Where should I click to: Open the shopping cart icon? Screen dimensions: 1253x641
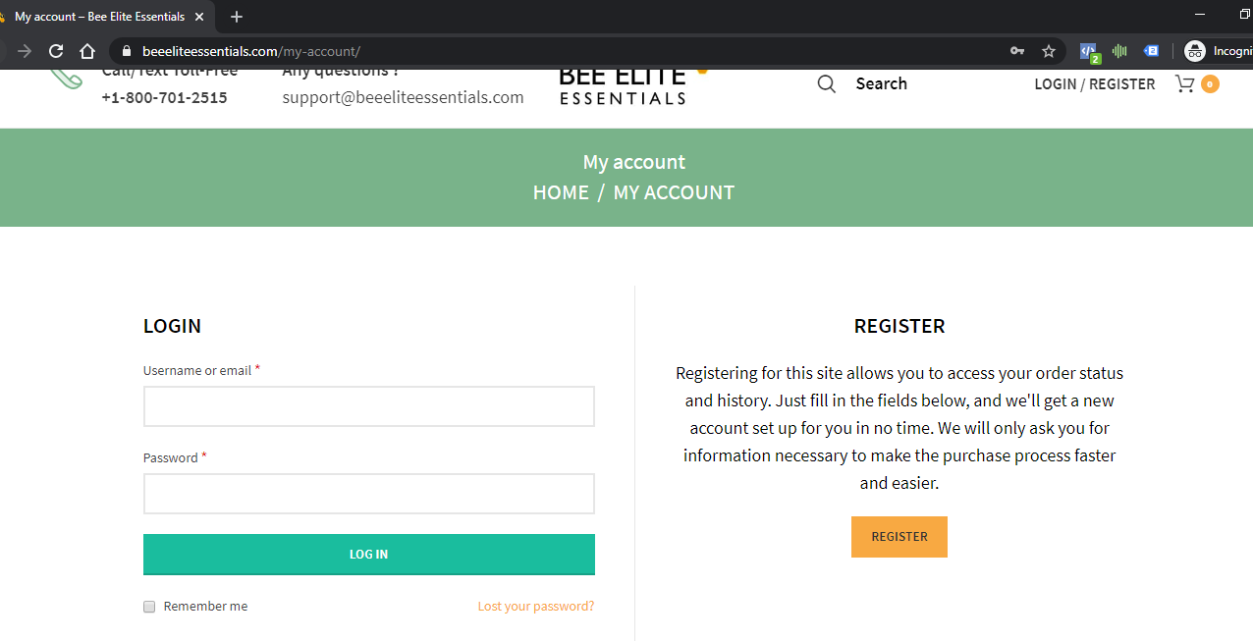1185,84
